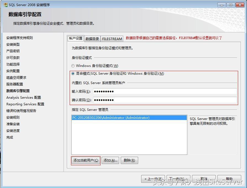Click Analysis Services 配置 step
Image resolution: width=247 pixels, height=188 pixels.
coord(24,98)
